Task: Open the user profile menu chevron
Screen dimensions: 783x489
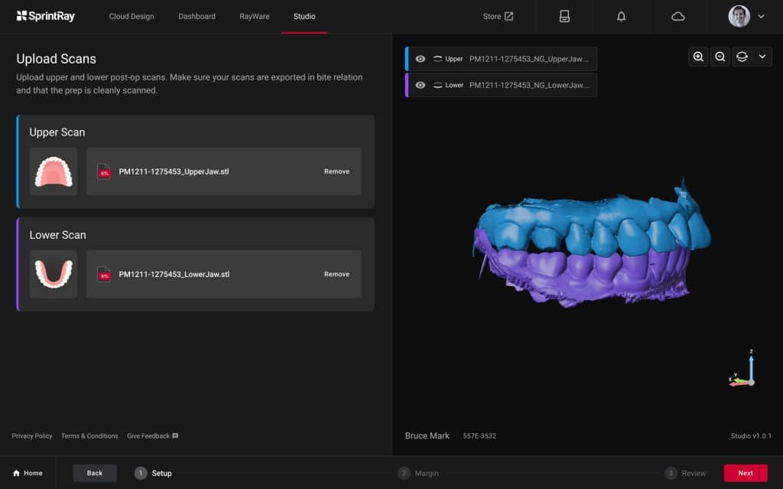Action: pyautogui.click(x=761, y=16)
